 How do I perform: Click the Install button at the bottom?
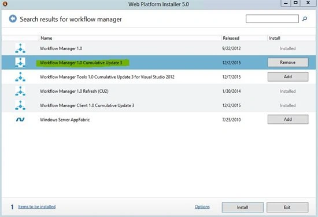243,207
